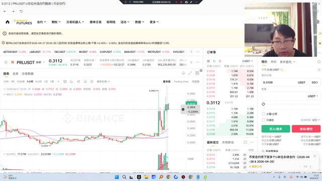
Task: Open PRLUSDT symbol selector dropdown
Action: (x=44, y=62)
